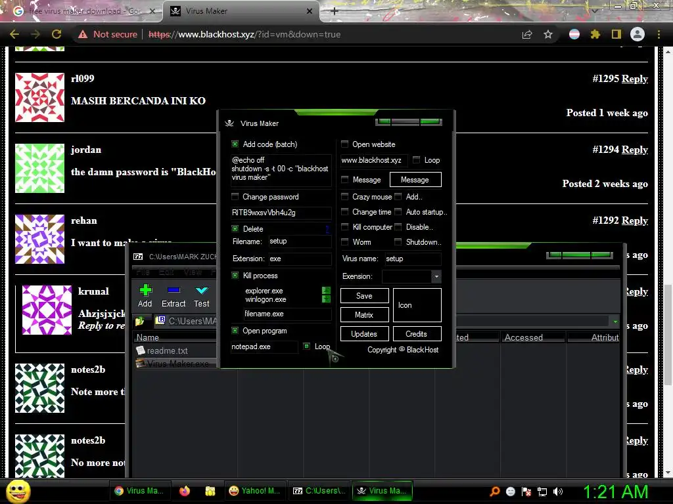Switch to the Virus Maker browser tab

point(241,11)
